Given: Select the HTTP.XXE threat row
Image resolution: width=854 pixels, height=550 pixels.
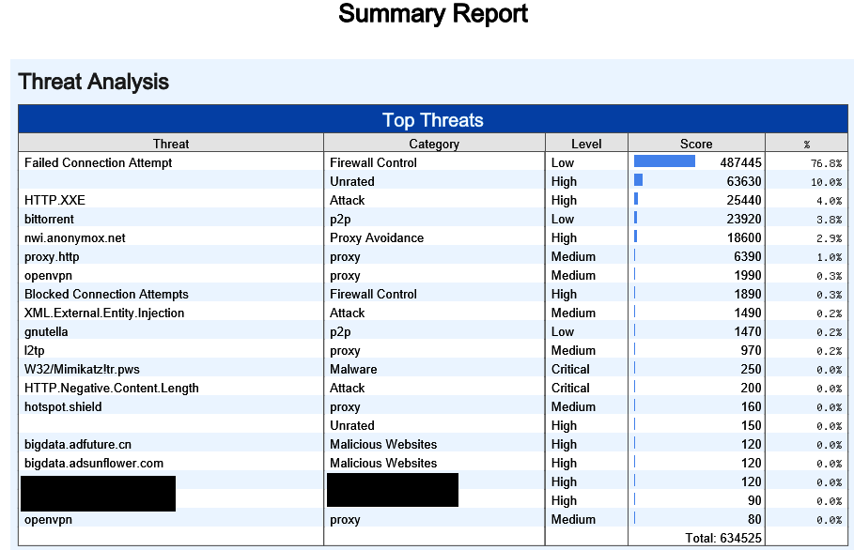Looking at the screenshot, I should point(433,200).
